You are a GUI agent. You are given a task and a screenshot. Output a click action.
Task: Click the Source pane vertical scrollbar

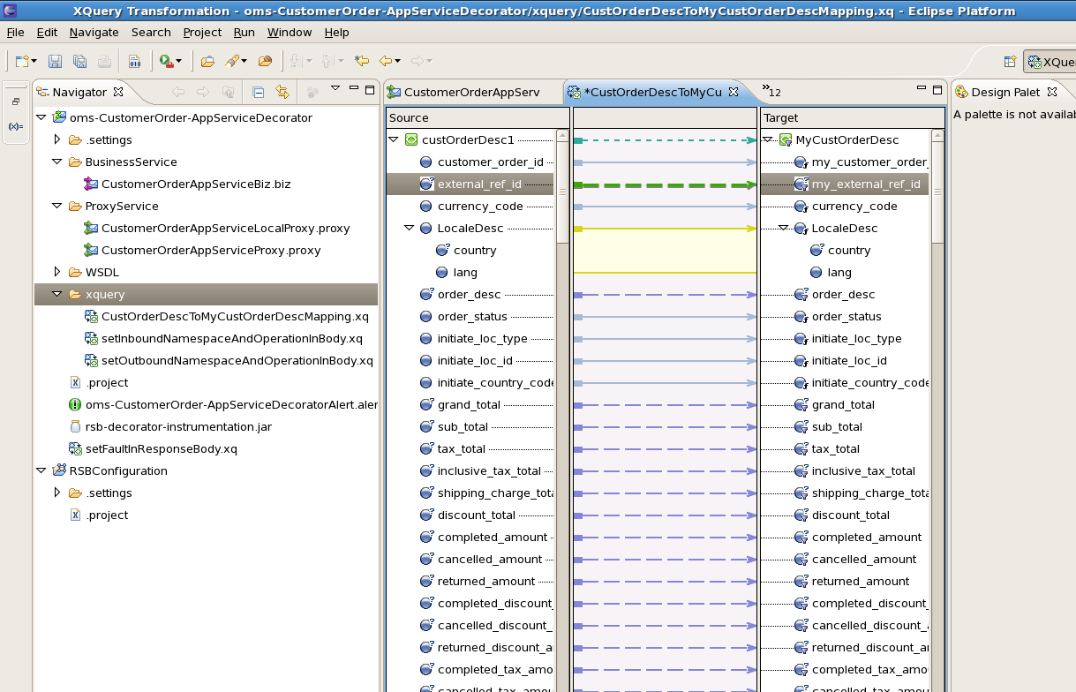[x=563, y=191]
